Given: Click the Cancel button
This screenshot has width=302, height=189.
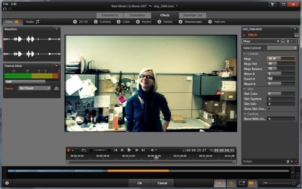Looking at the screenshot, I should [162, 183].
